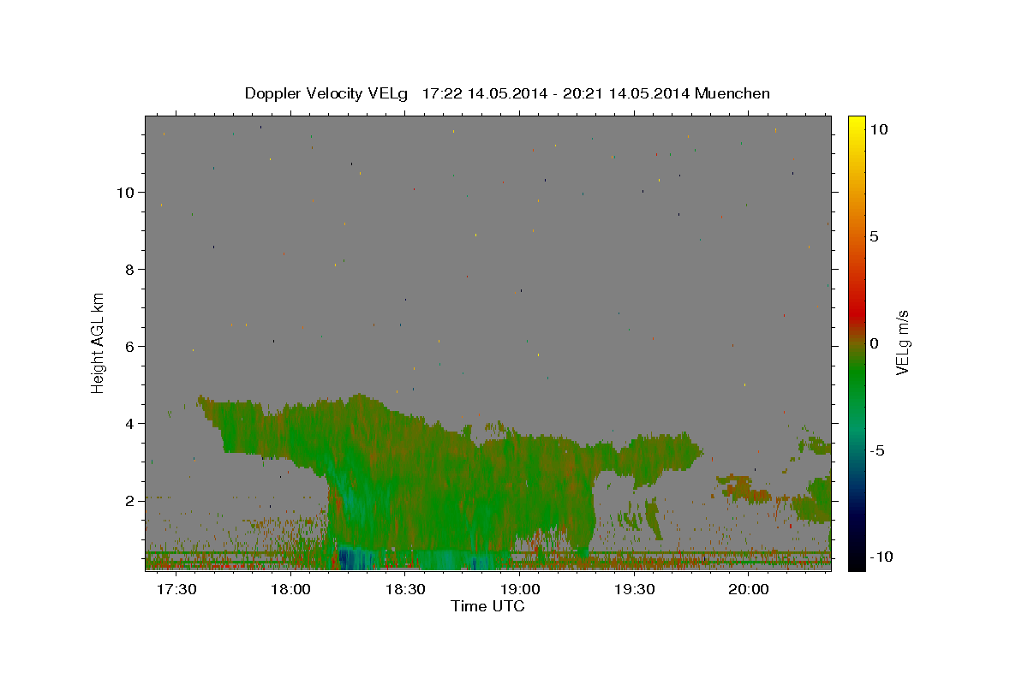Click the height tick label 8
Image resolution: width=1028 pixels, height=685 pixels.
coord(129,270)
